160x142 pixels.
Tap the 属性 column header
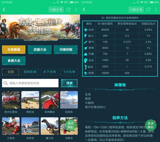coord(89,24)
